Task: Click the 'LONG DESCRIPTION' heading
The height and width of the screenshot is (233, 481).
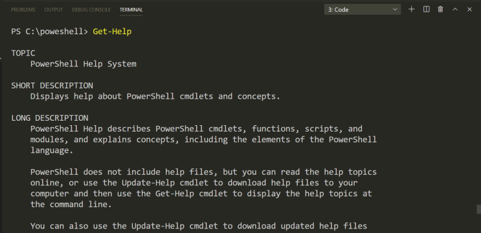Action: [x=50, y=118]
